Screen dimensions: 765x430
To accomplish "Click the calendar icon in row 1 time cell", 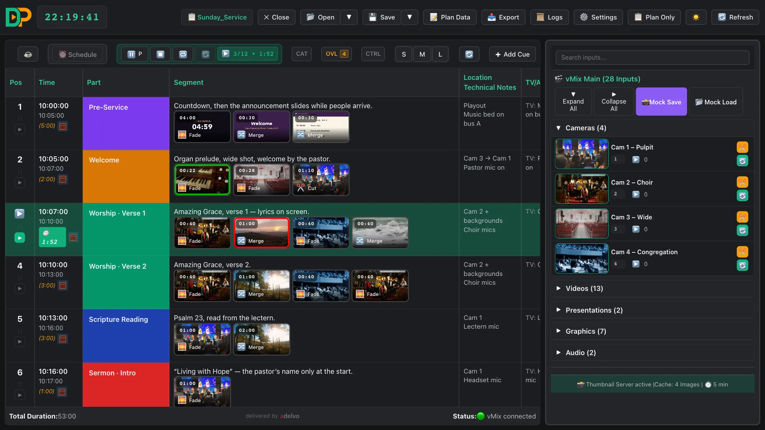I will click(63, 126).
